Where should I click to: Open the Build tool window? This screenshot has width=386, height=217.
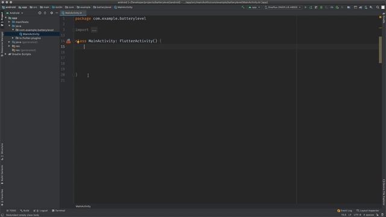pyautogui.click(x=25, y=210)
